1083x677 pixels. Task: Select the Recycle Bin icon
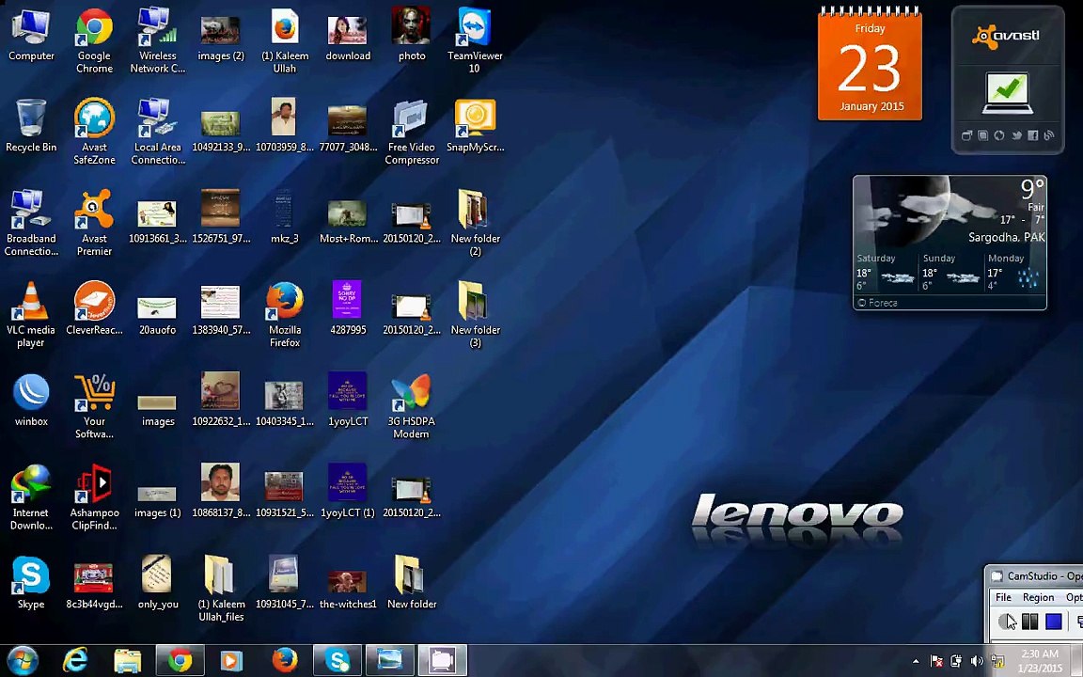pyautogui.click(x=31, y=126)
